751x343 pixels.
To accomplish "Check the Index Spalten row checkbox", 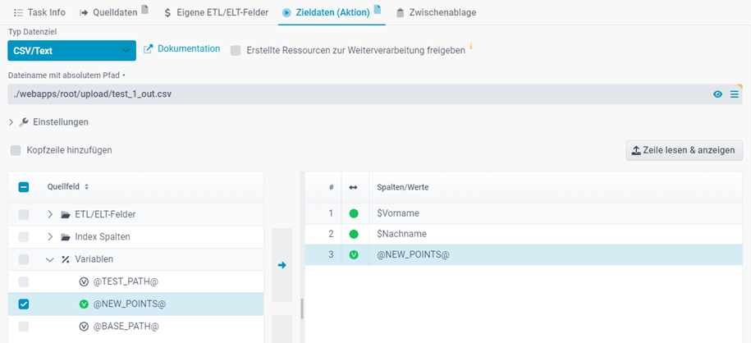I will click(24, 237).
